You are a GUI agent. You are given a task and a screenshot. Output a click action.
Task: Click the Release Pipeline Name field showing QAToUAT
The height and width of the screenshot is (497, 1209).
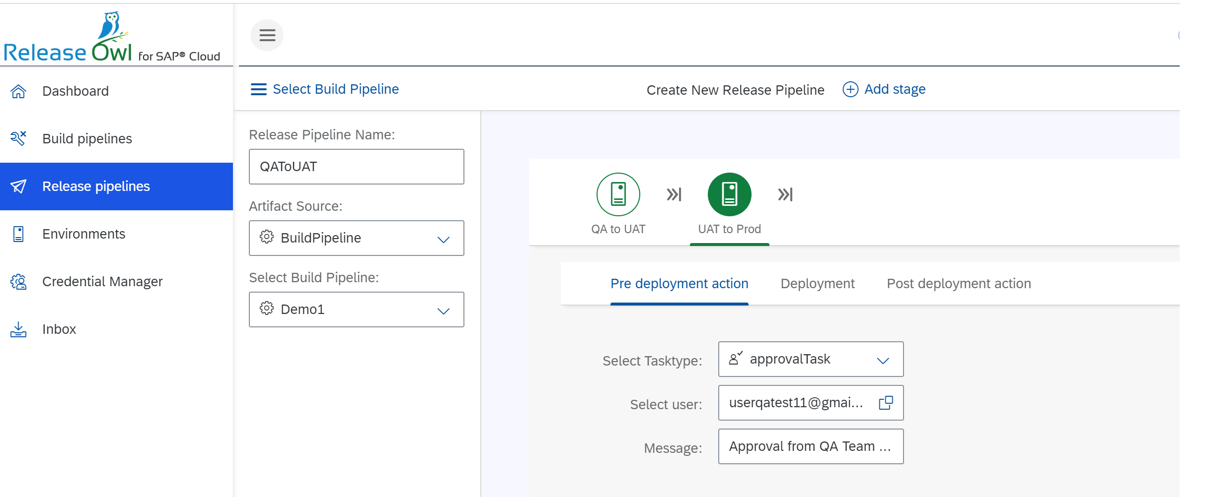[356, 167]
